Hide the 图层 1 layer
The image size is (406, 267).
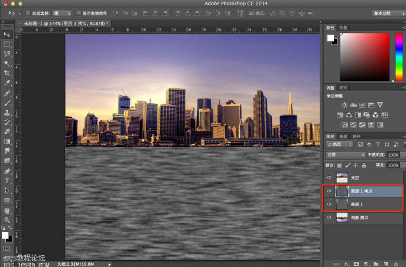tap(329, 204)
